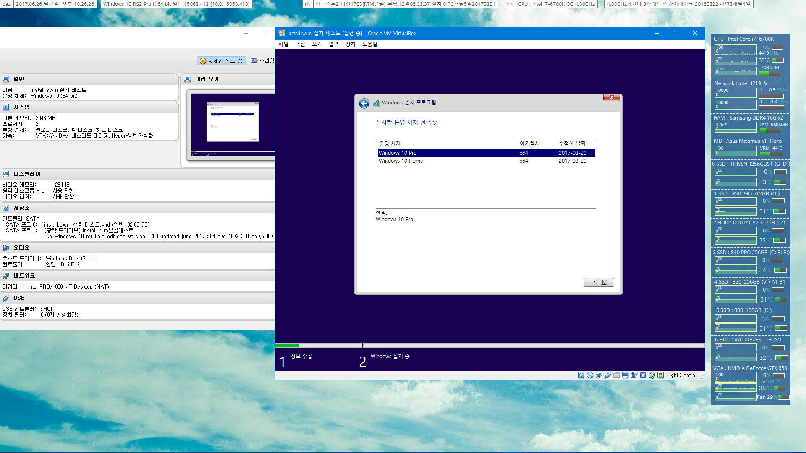Open the 머신 menu
The image size is (806, 453).
(x=300, y=44)
